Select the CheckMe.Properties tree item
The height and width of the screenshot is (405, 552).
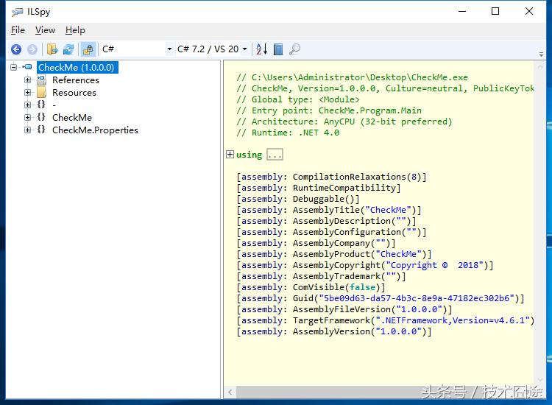tap(95, 130)
